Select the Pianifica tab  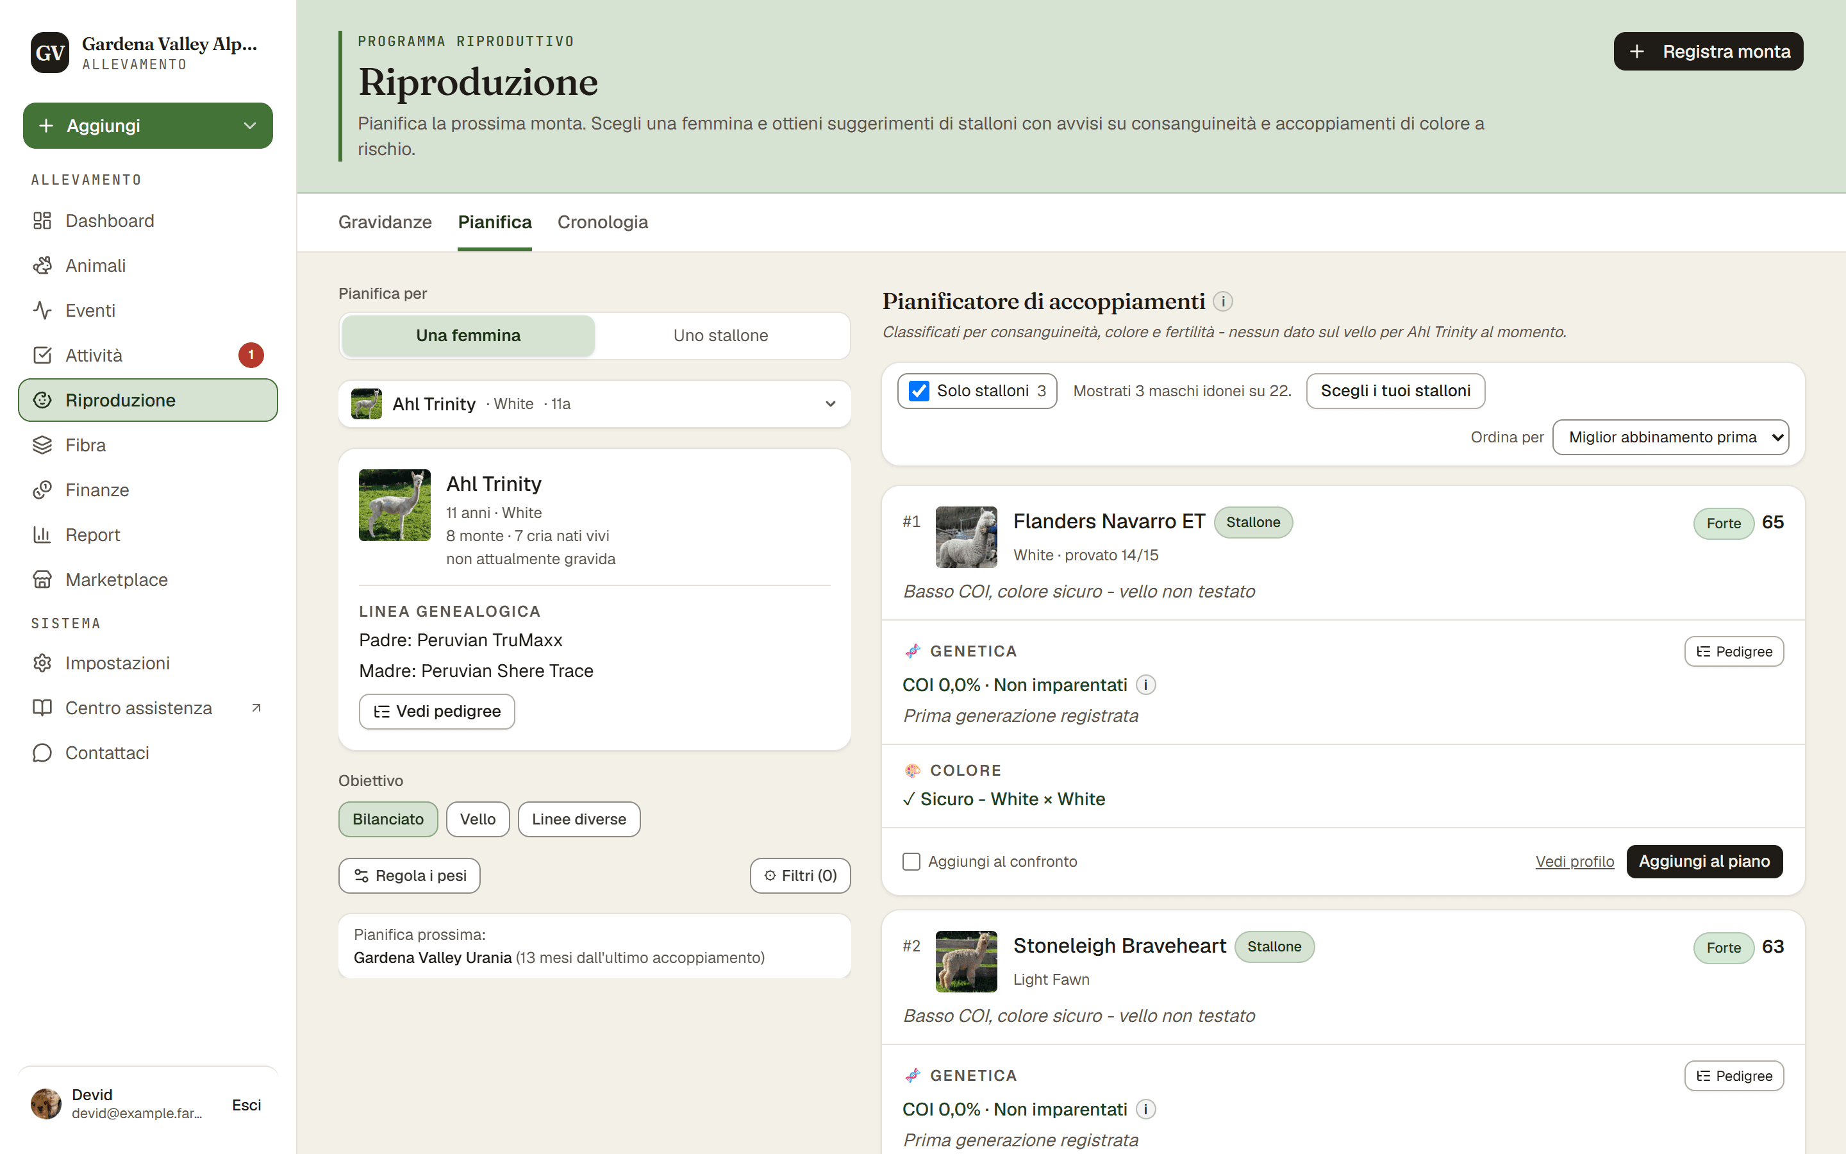click(495, 222)
